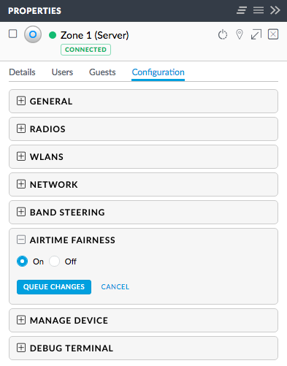Click the access point device icon
287x366 pixels.
(33, 34)
